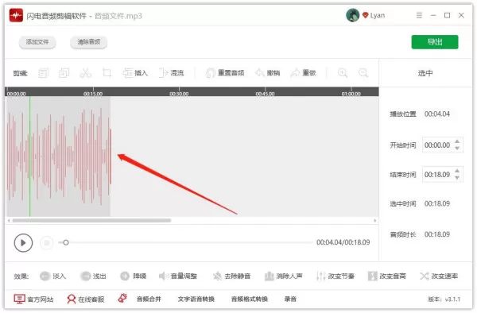The image size is (477, 313).
Task: Click the red waveform in the selected region
Action: coord(60,156)
